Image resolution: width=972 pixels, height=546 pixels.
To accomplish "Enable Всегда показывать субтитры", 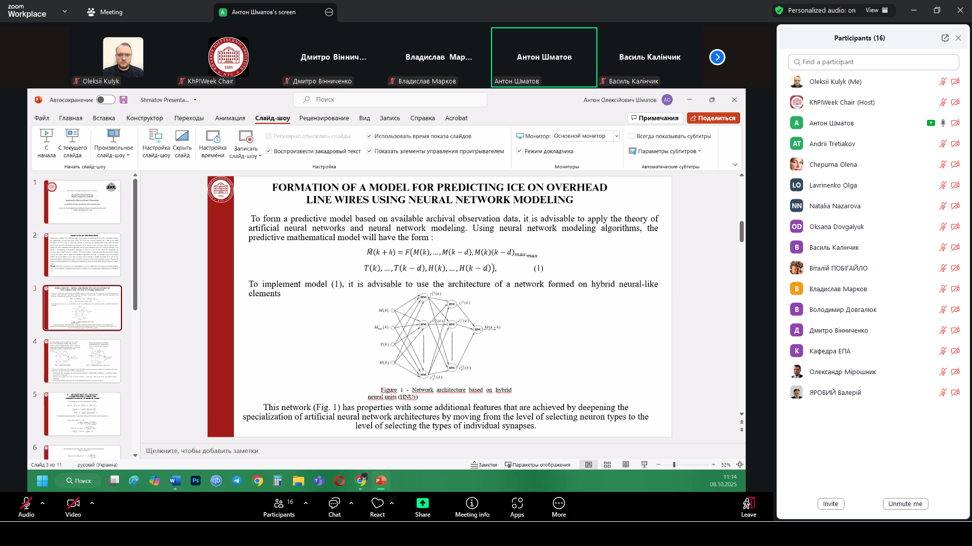I will coord(632,136).
